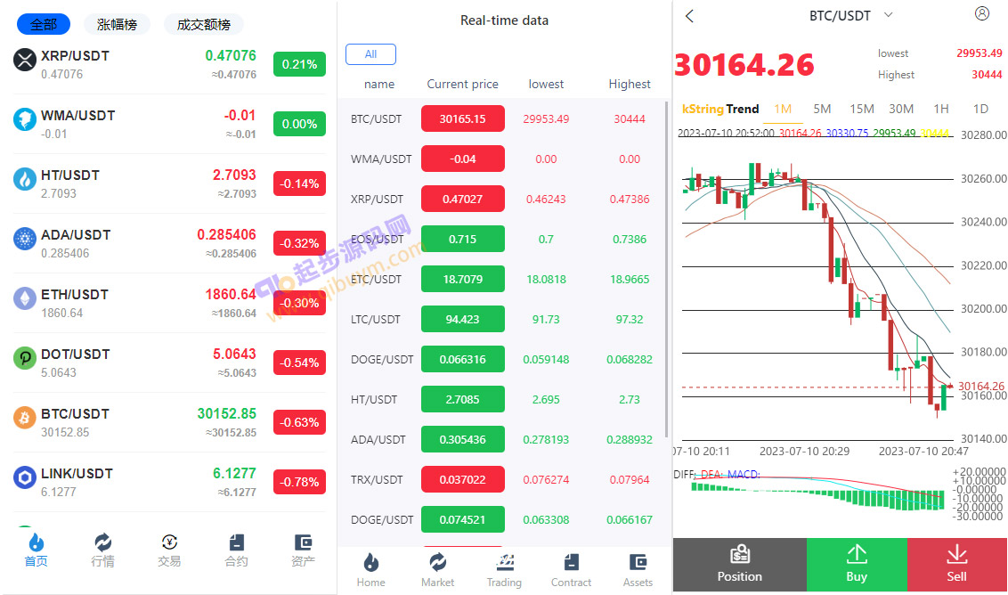Click ETC/USDT price 18.7079 badge
This screenshot has width=1008, height=595.
(463, 279)
